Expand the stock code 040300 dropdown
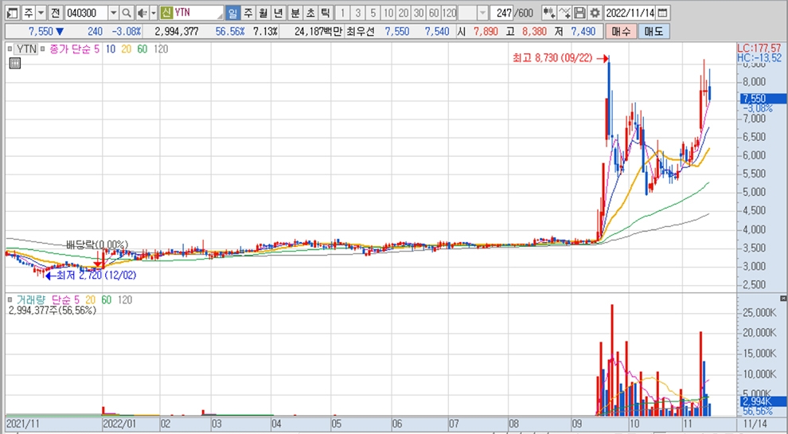This screenshot has width=788, height=434. [x=112, y=14]
